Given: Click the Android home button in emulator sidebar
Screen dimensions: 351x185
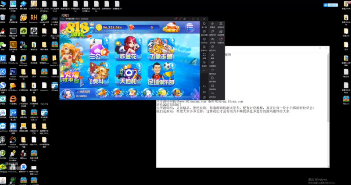Looking at the screenshot, I should click(x=204, y=92).
